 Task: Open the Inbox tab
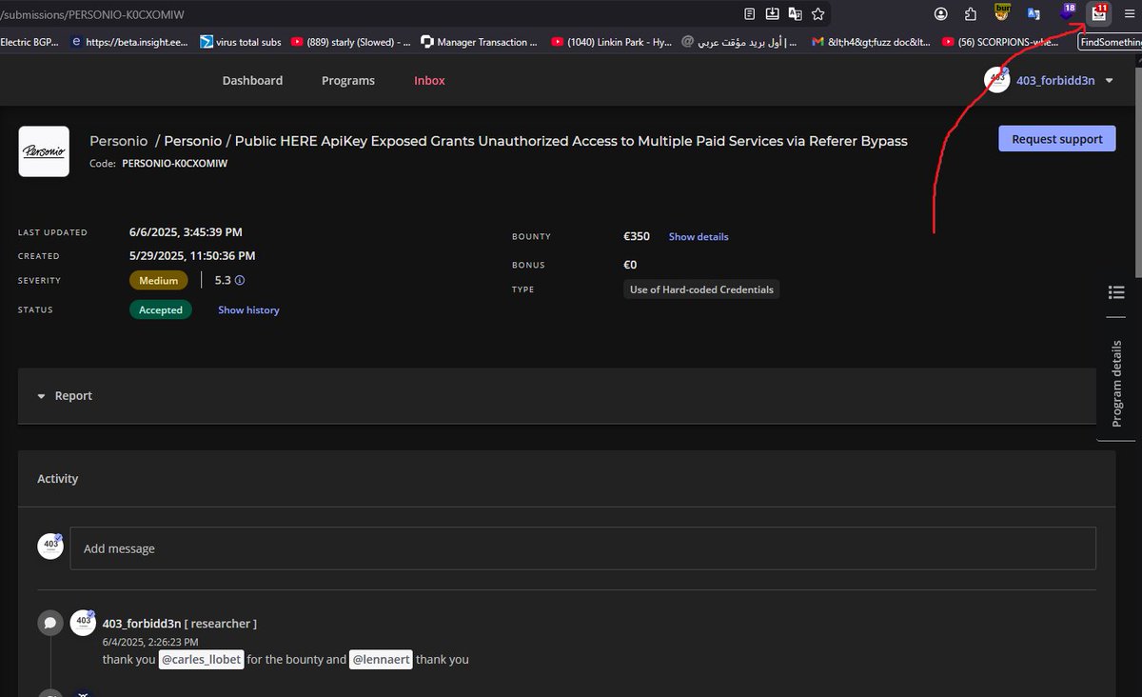[429, 81]
